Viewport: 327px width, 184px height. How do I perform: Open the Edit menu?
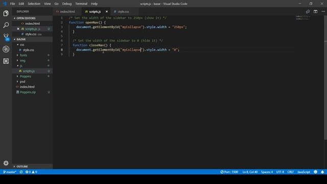tap(21, 4)
